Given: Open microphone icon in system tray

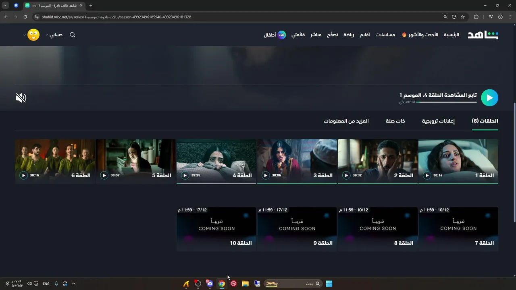Looking at the screenshot, I should pos(56,284).
